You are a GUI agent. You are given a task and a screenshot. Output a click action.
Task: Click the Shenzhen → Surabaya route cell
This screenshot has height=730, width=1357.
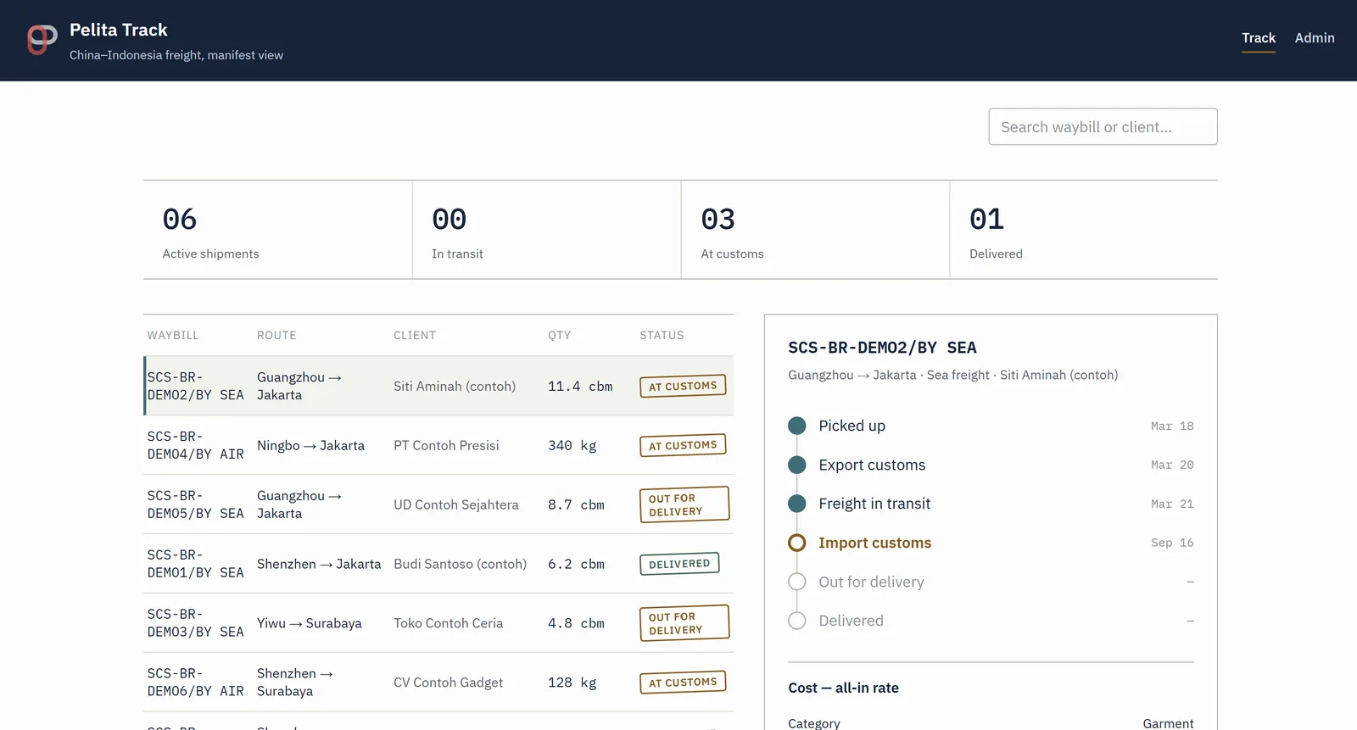coord(295,683)
